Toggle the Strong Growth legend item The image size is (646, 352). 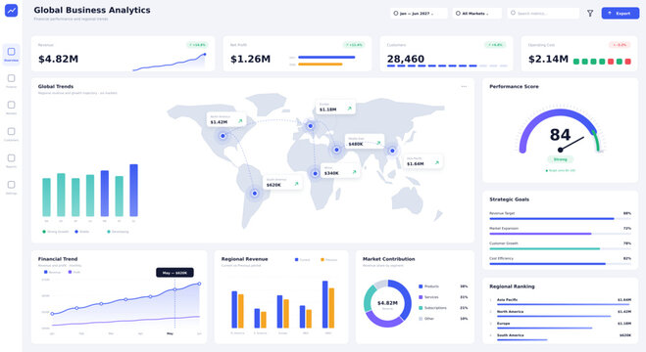(x=56, y=232)
